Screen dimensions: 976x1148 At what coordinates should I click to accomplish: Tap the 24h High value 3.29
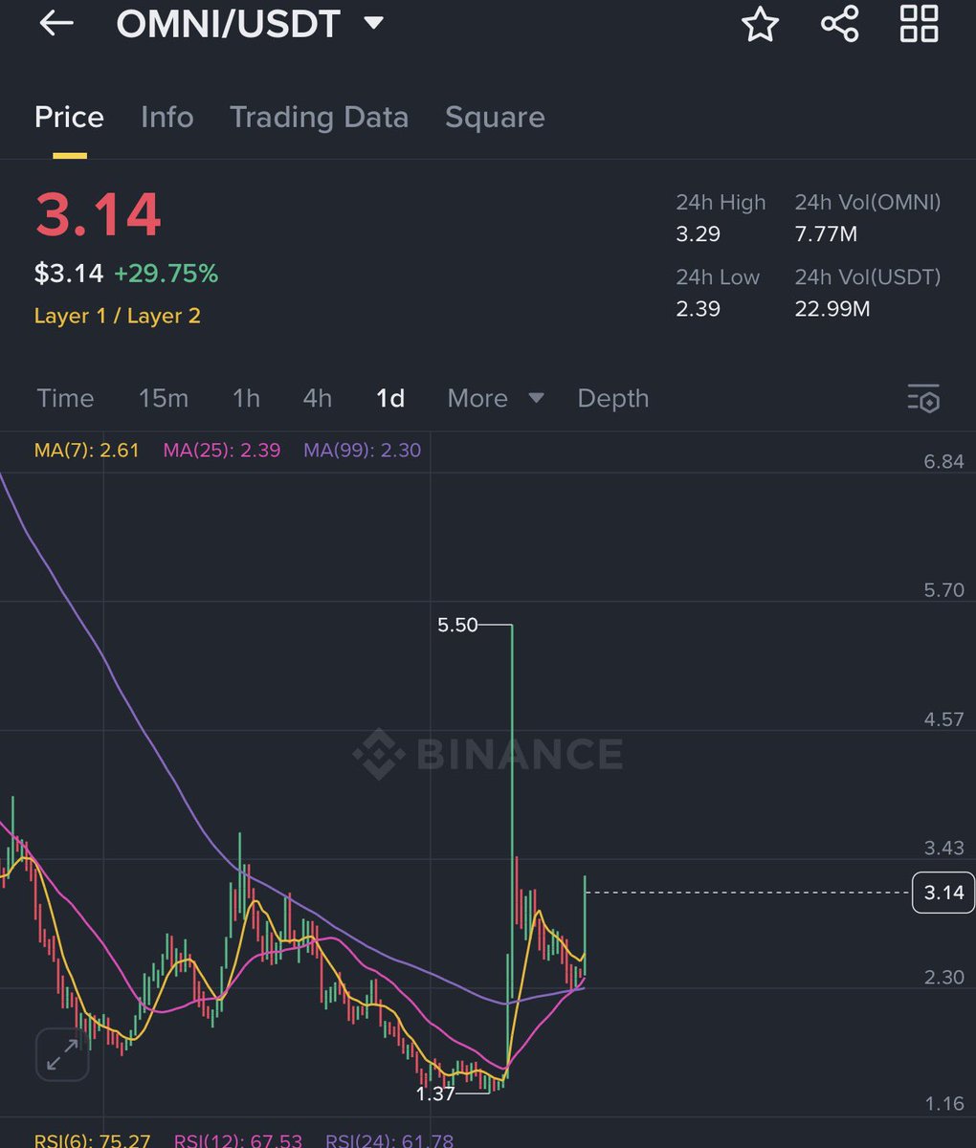[699, 233]
